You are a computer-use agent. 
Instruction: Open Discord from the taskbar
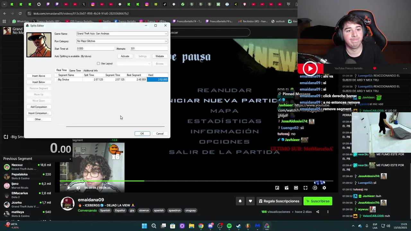(210, 226)
